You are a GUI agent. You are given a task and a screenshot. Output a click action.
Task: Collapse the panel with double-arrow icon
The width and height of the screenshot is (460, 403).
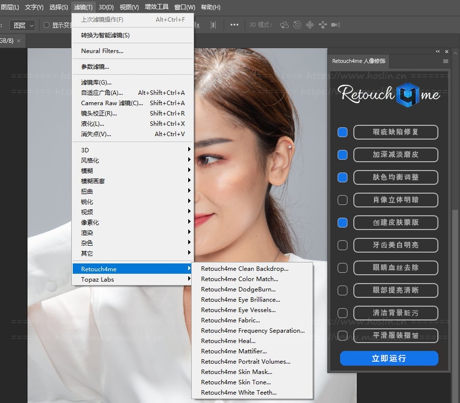(x=438, y=52)
